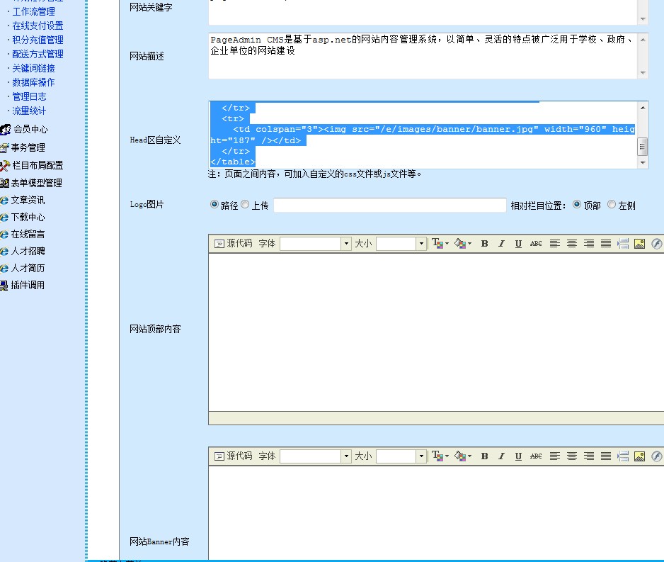Open 会员中心 in the sidebar

tap(30, 130)
